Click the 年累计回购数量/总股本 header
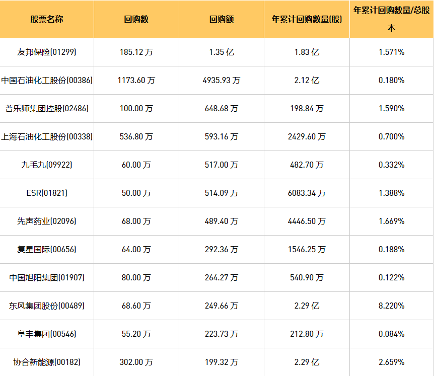 pyautogui.click(x=391, y=19)
